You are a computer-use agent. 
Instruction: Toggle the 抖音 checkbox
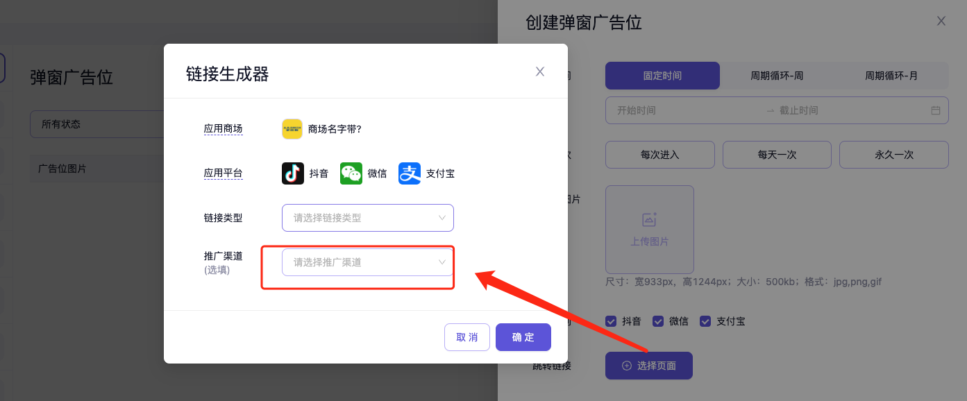pyautogui.click(x=611, y=321)
